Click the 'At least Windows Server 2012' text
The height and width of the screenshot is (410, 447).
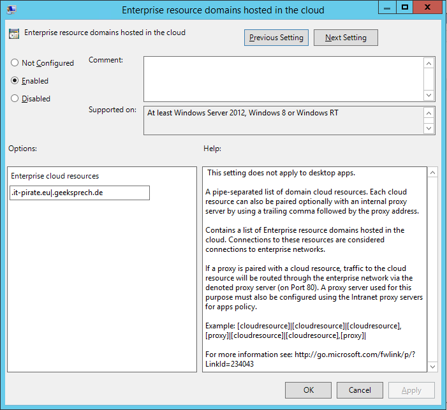click(x=242, y=113)
